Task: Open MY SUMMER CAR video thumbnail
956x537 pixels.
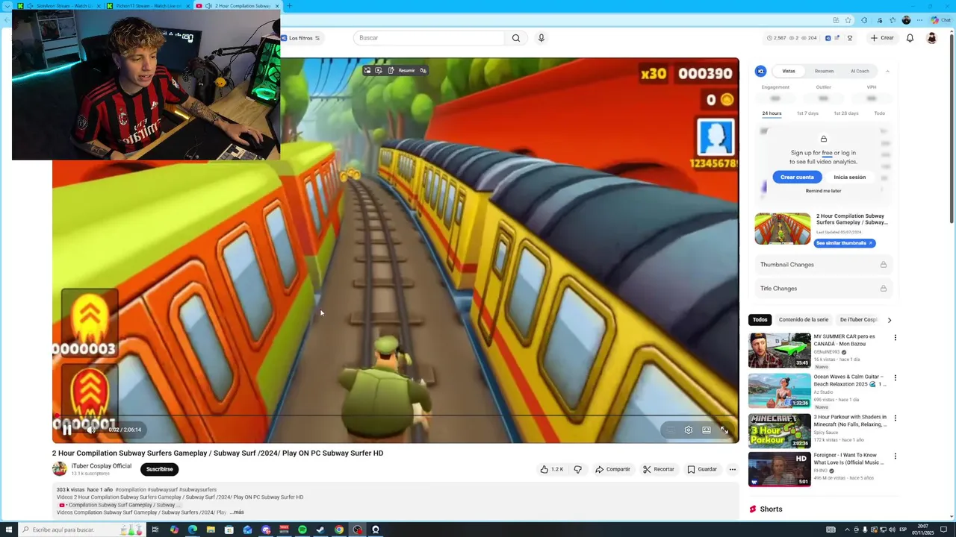Action: [x=779, y=351]
